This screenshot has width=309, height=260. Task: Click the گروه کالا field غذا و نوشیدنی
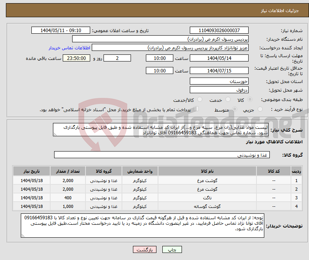[x=162, y=155]
